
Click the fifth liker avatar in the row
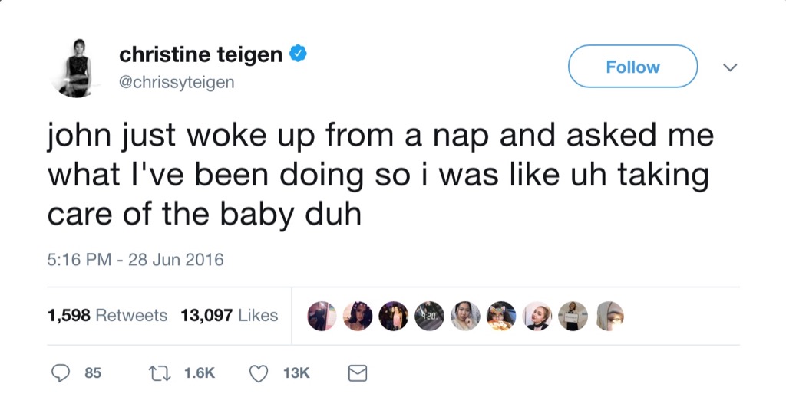click(465, 316)
